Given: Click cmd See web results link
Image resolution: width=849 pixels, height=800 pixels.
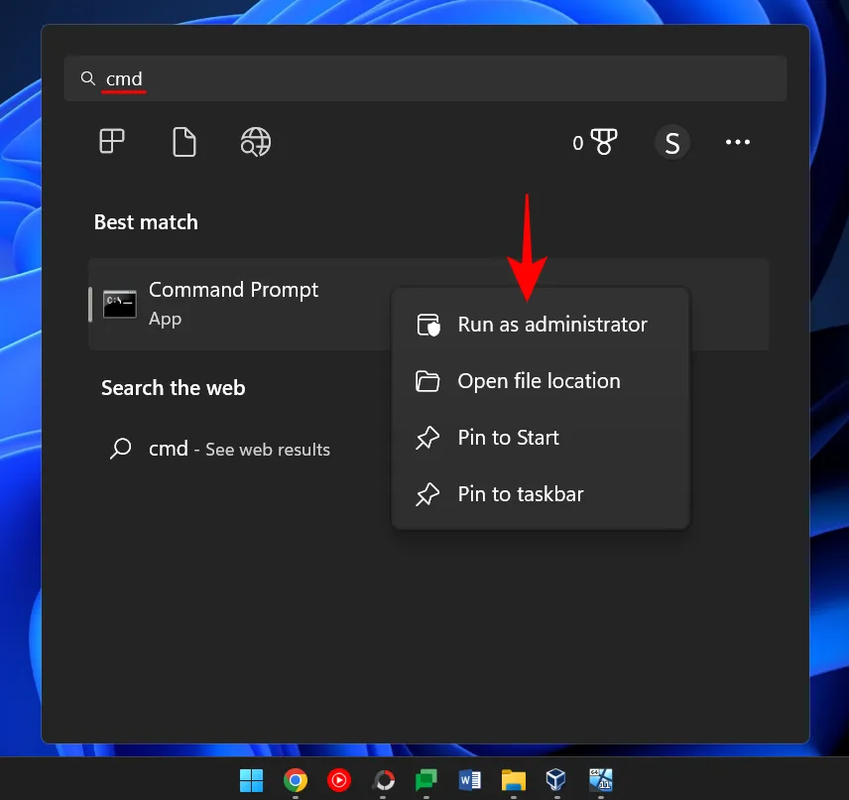Looking at the screenshot, I should pos(238,450).
